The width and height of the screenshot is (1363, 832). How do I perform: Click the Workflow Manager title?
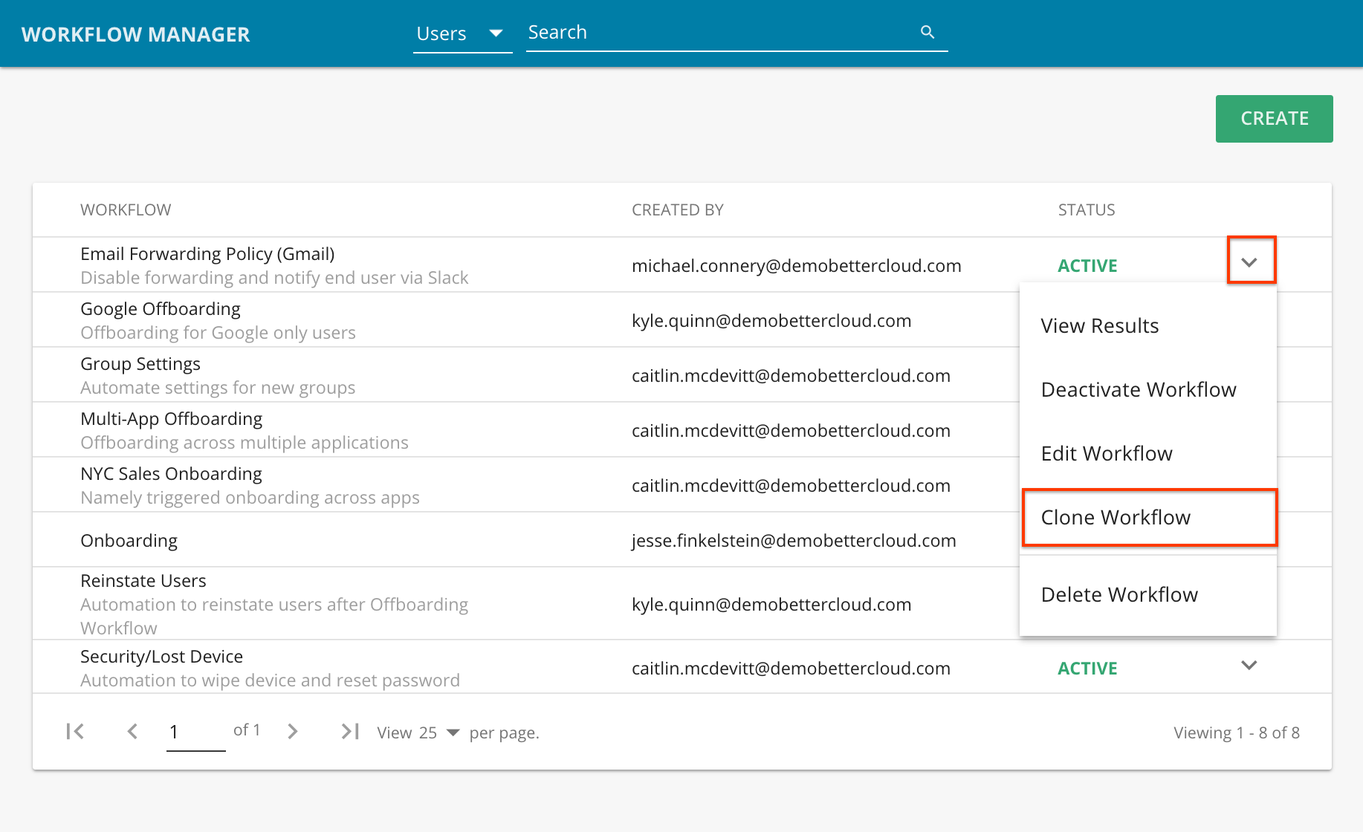tap(136, 34)
